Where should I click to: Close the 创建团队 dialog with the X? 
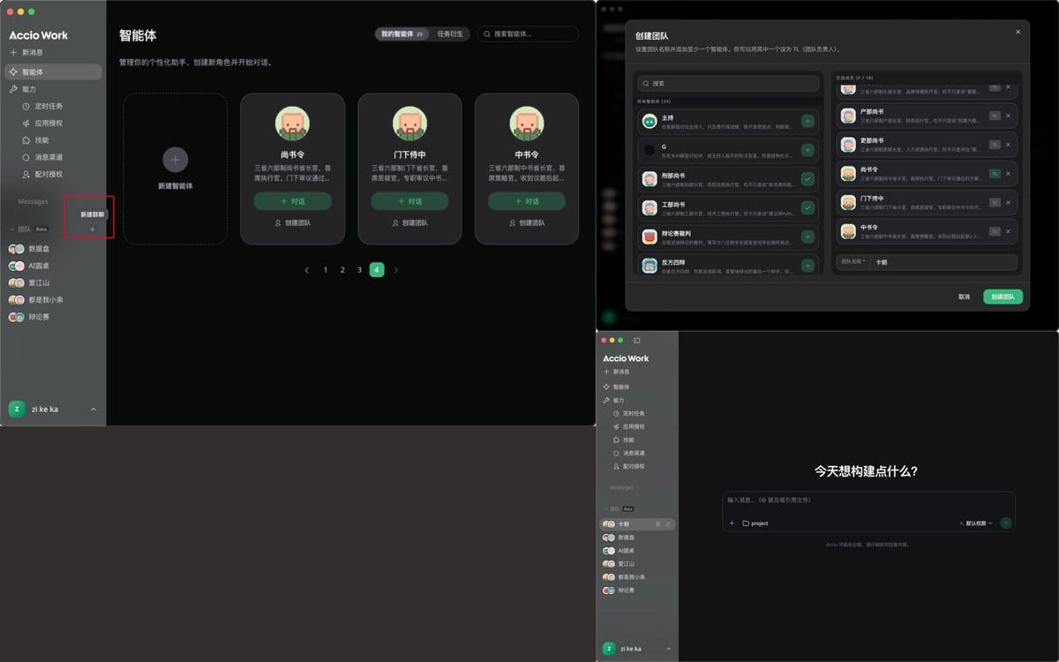tap(1018, 32)
